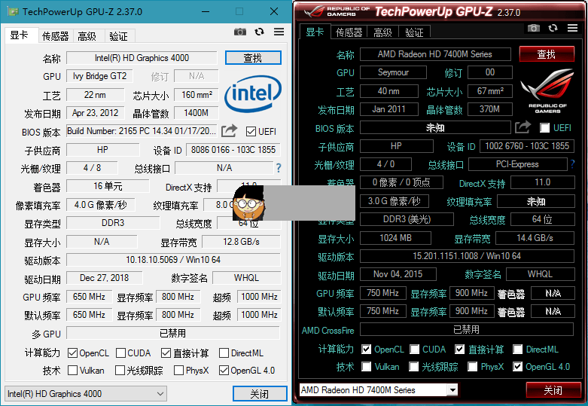Switch to 高级 tab in AMD window
This screenshot has width=588, height=406.
pyautogui.click(x=382, y=32)
